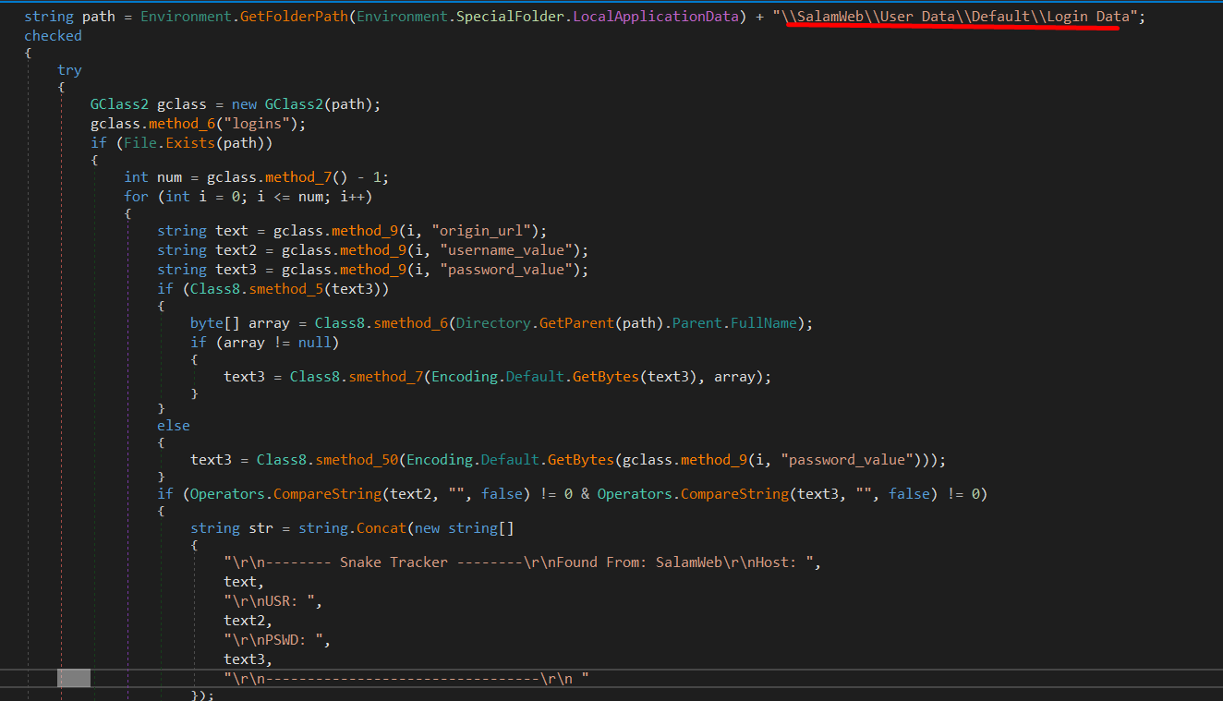1223x701 pixels.
Task: Open the smethod_50 method reference
Action: pos(357,460)
